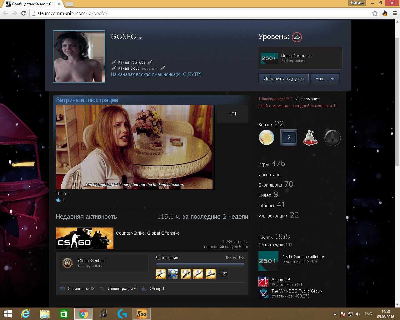Image resolution: width=400 pixels, height=320 pixels.
Task: Open 250+ Games Collector group avatar
Action: point(268,261)
